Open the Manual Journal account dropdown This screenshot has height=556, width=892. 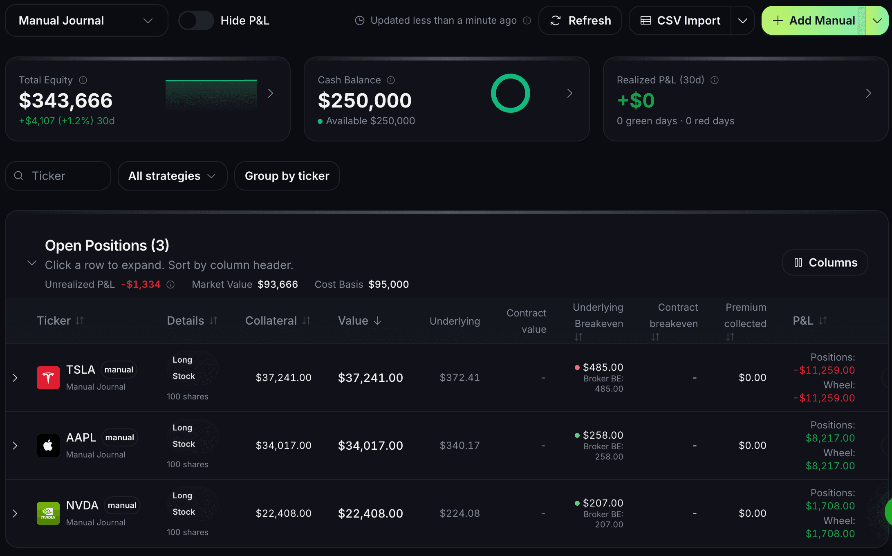click(x=87, y=20)
